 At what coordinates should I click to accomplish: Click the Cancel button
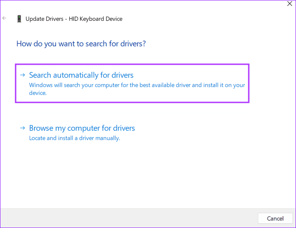[275, 218]
